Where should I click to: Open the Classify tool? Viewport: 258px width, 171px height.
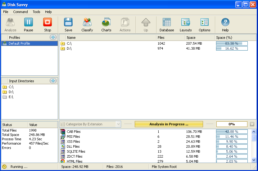(87, 25)
